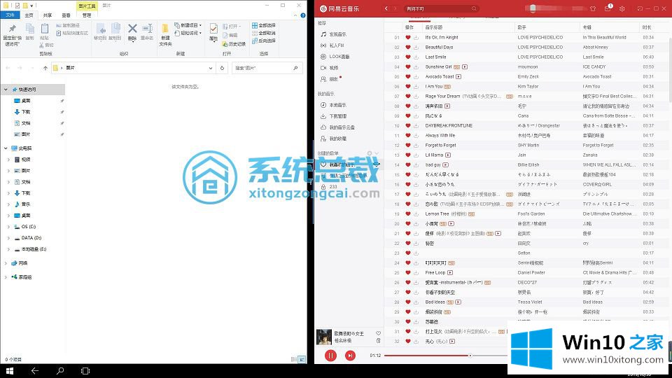This screenshot has width=672, height=378.
Task: Refresh the Explorer address bar
Action: [222, 68]
